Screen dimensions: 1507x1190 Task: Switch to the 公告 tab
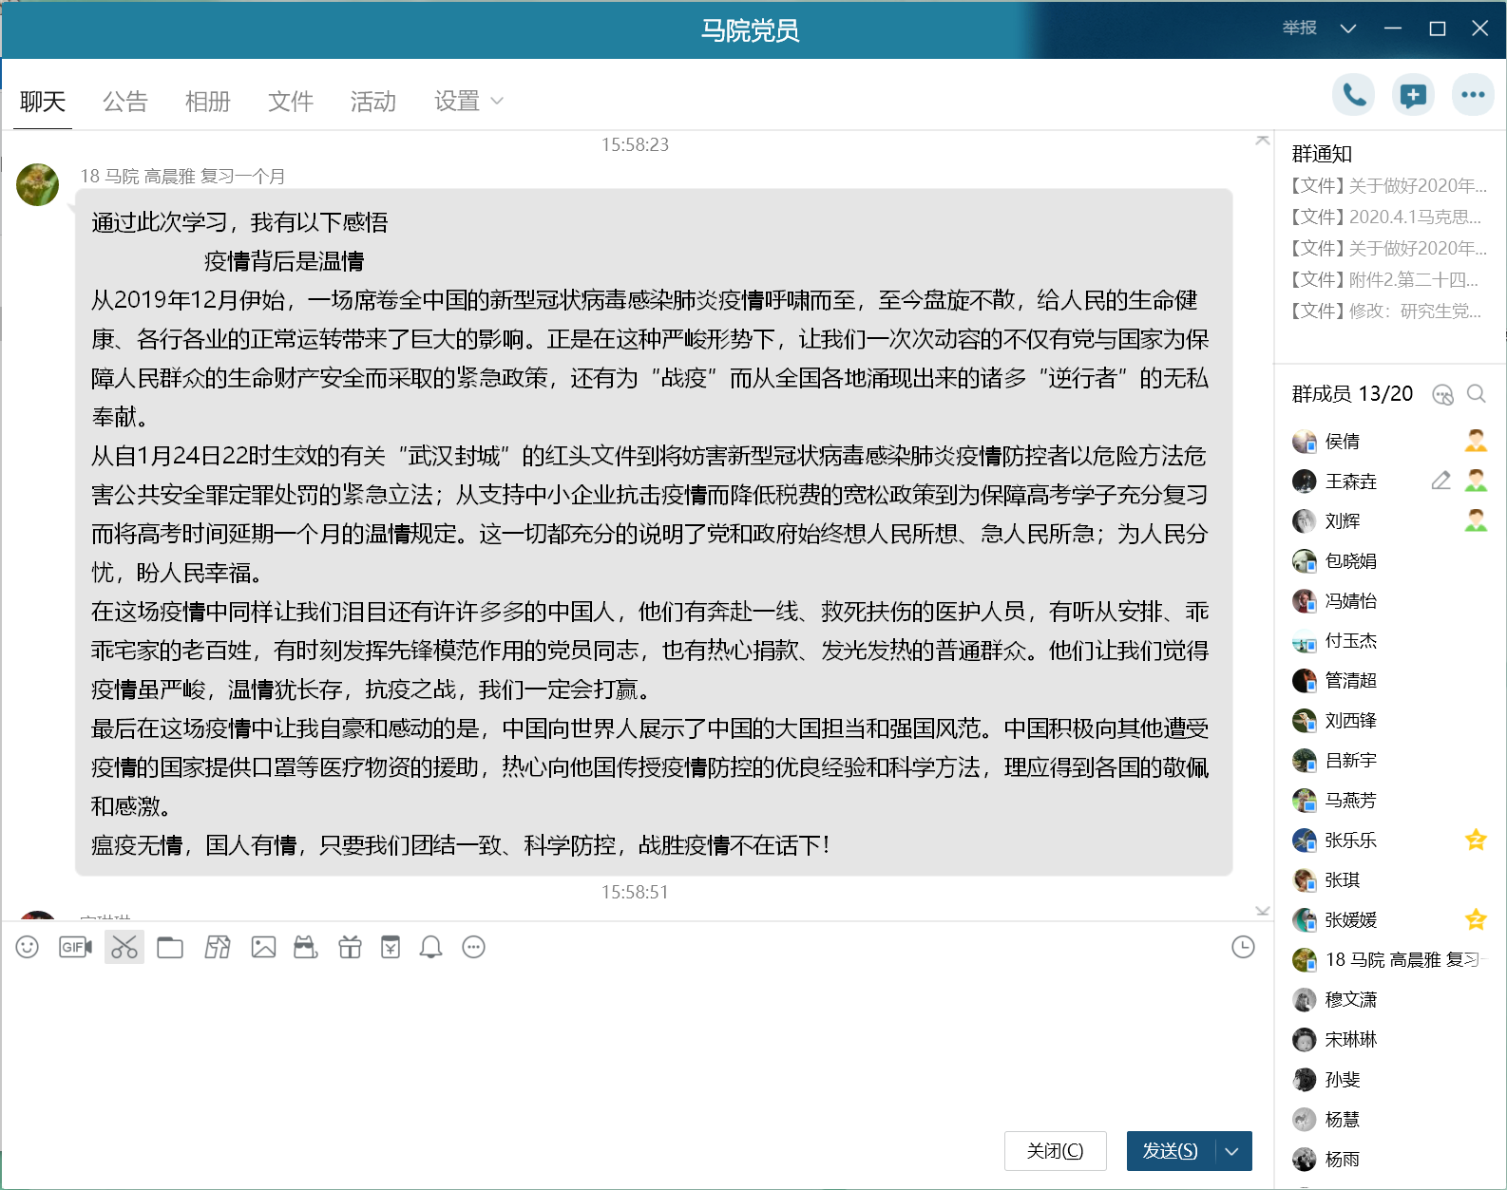pyautogui.click(x=125, y=102)
